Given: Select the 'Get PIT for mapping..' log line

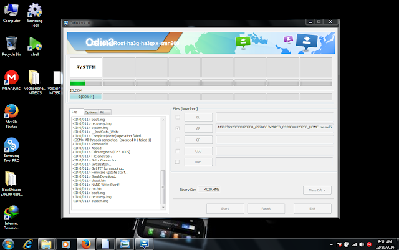Looking at the screenshot, I should coord(99,168).
